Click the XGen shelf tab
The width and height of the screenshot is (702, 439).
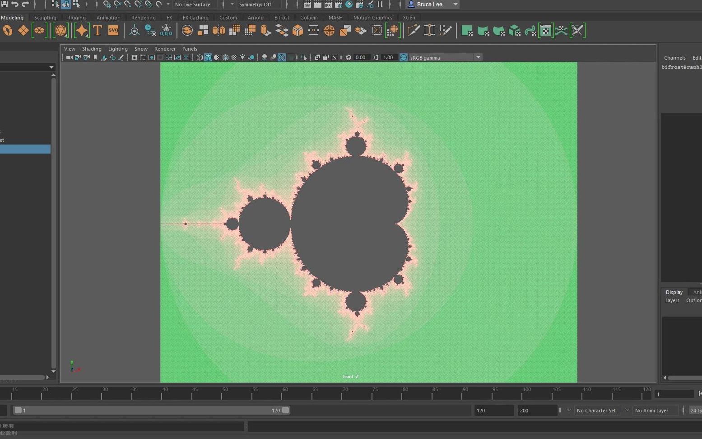(409, 18)
